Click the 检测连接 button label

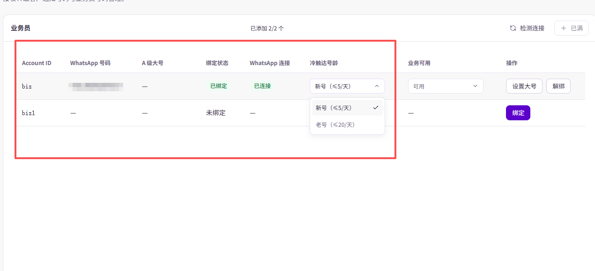[x=532, y=28]
